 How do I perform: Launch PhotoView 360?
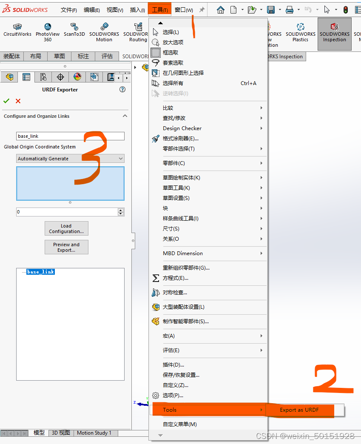click(x=48, y=32)
